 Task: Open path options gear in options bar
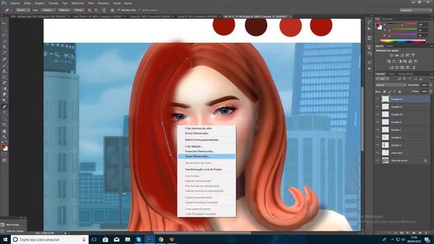click(113, 10)
